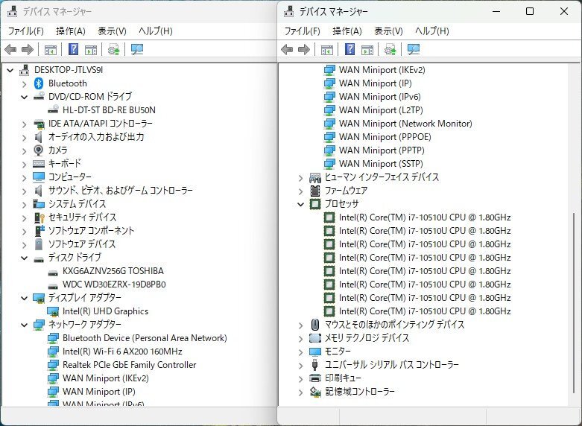Click the カメラ webcam icon
This screenshot has height=426, width=582.
coord(39,150)
